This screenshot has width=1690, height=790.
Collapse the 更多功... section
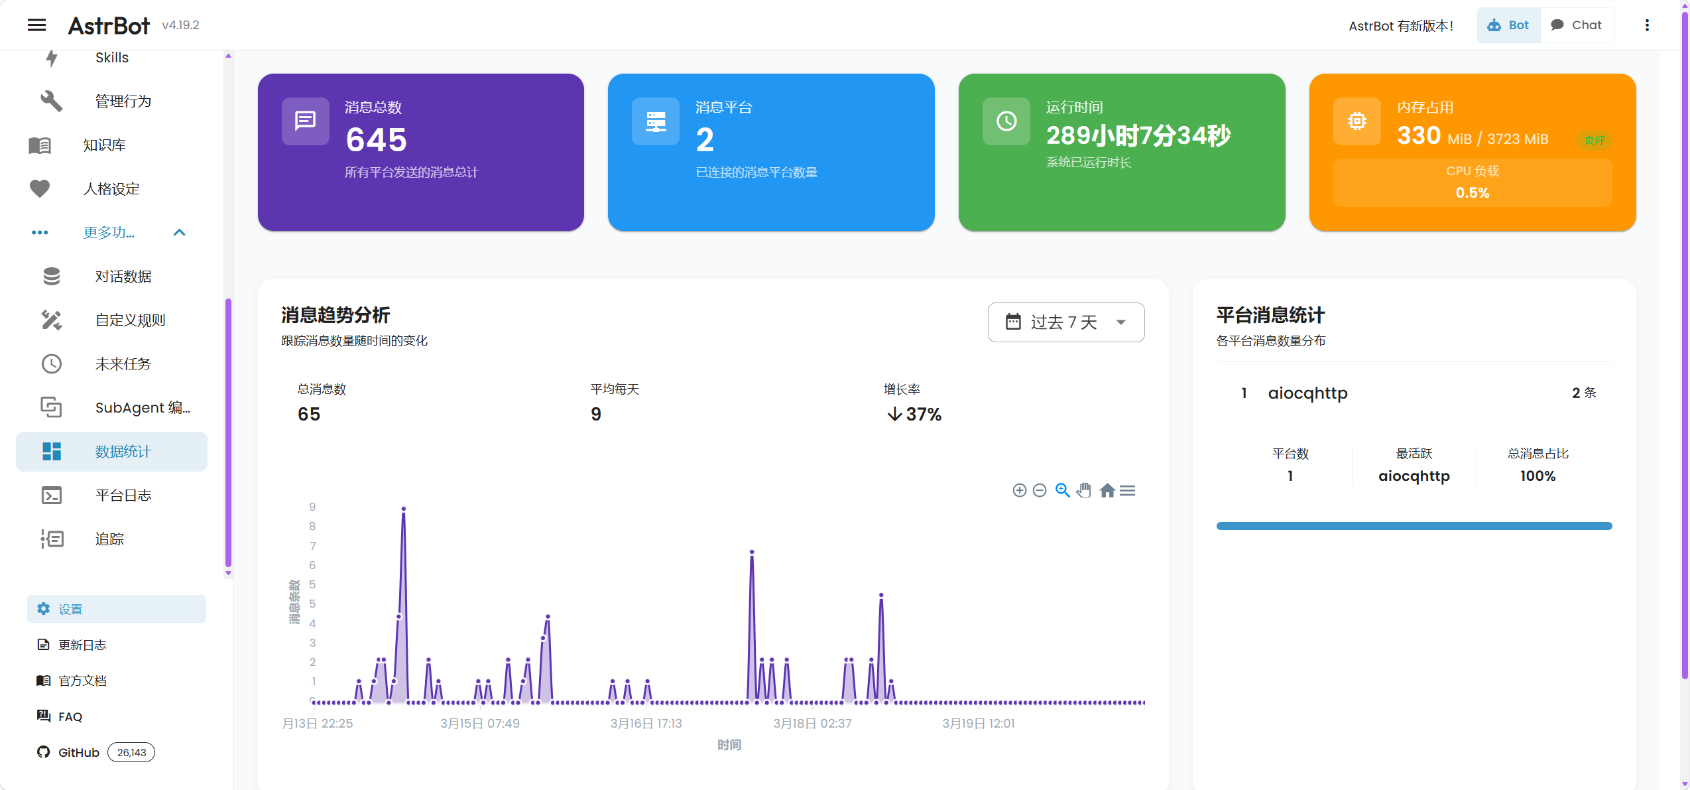(x=111, y=233)
